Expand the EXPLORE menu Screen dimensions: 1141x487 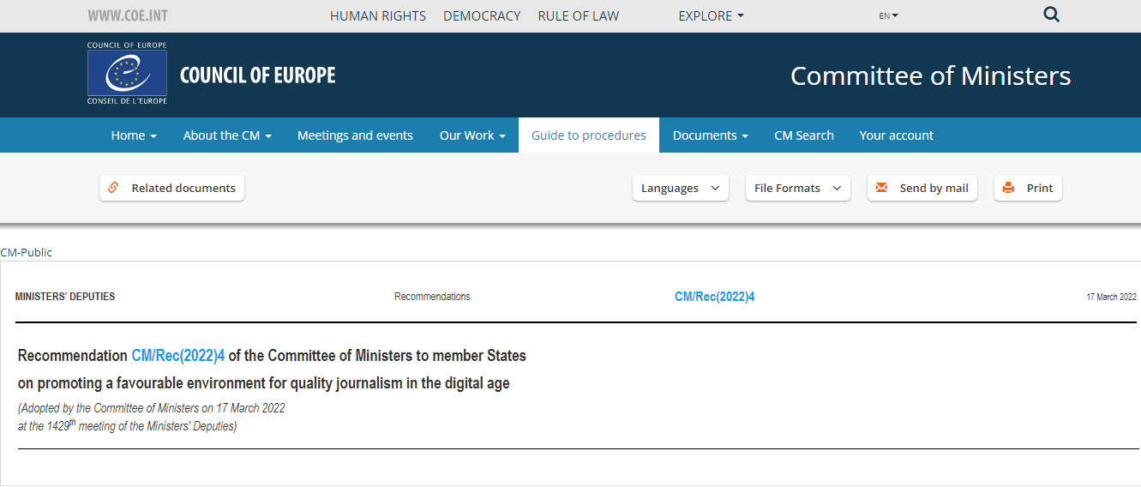(x=711, y=15)
